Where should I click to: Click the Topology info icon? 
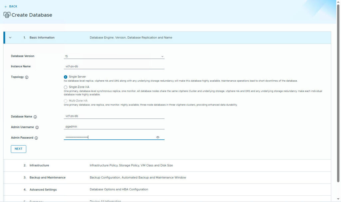[x=27, y=77]
